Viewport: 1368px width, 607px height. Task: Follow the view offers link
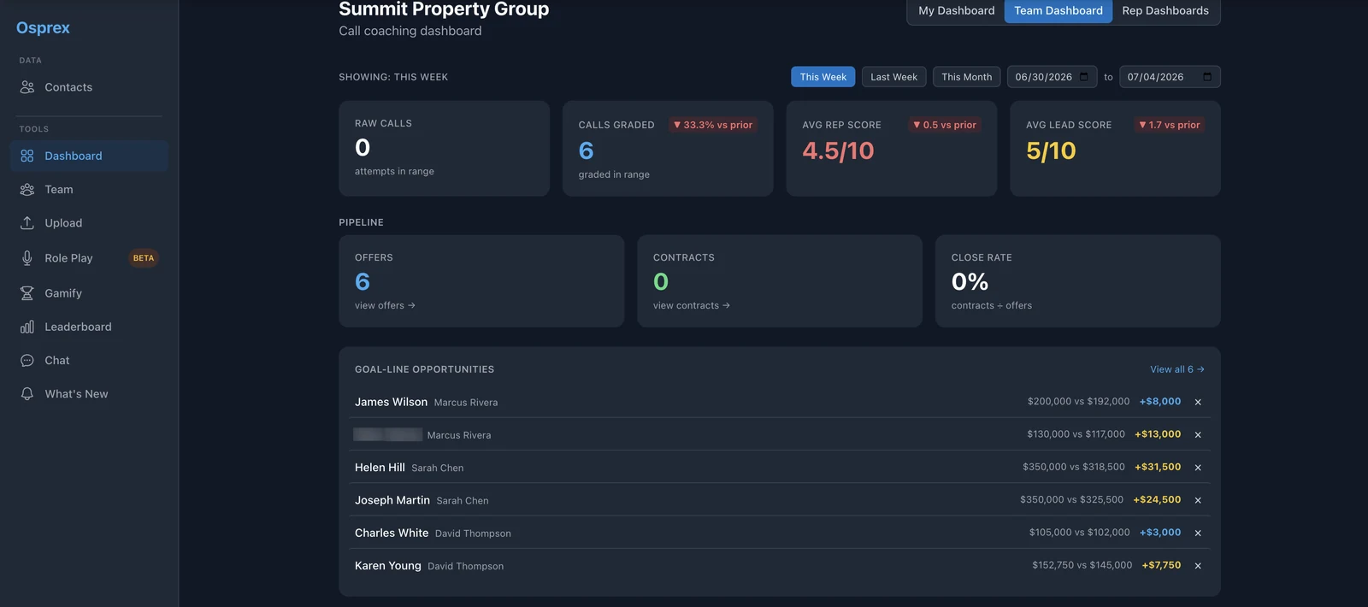click(x=385, y=306)
